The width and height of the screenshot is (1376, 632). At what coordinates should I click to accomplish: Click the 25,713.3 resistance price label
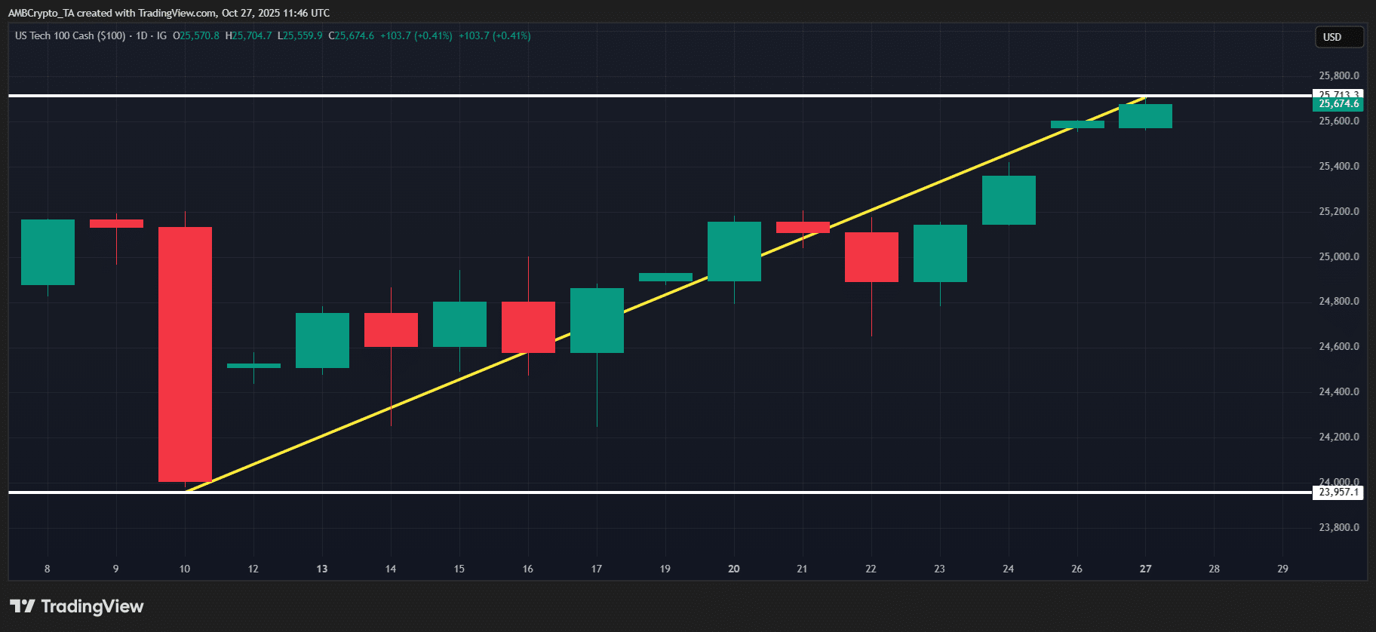coord(1338,94)
